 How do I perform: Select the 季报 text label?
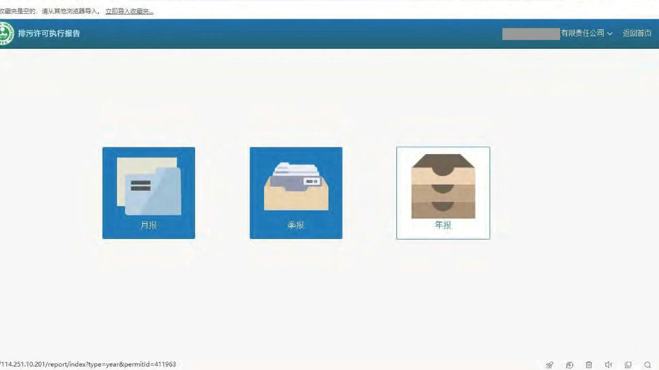pos(296,225)
